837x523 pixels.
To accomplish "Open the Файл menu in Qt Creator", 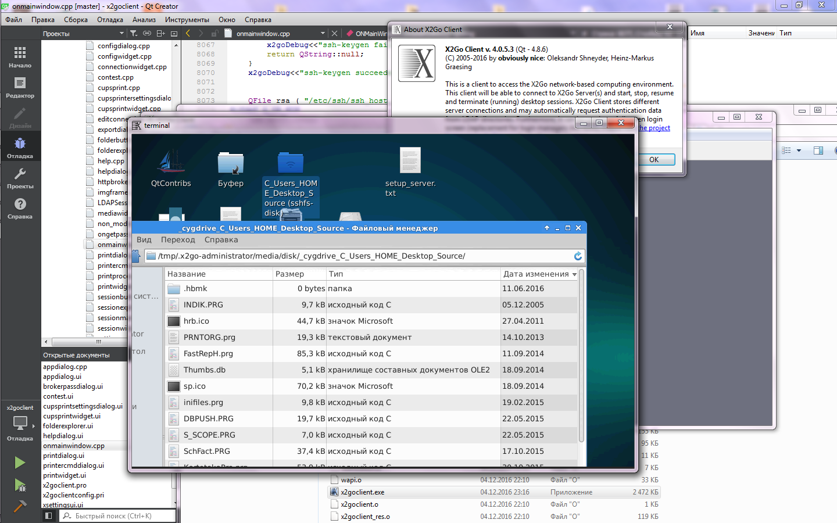I will [x=14, y=19].
